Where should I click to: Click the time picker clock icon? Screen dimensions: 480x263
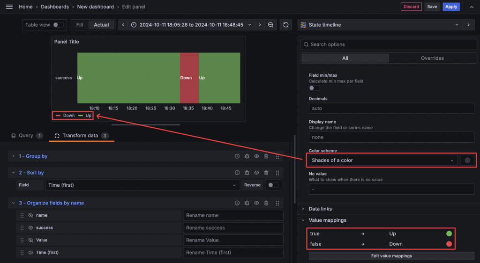(134, 25)
